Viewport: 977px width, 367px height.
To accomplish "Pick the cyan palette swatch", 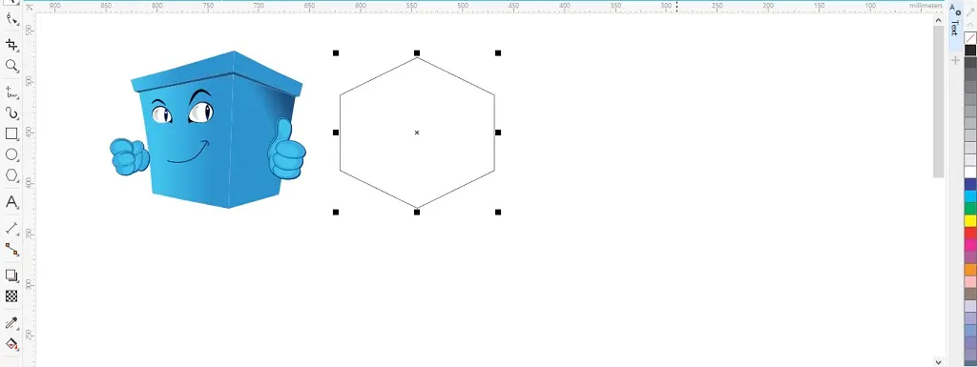I will point(970,196).
